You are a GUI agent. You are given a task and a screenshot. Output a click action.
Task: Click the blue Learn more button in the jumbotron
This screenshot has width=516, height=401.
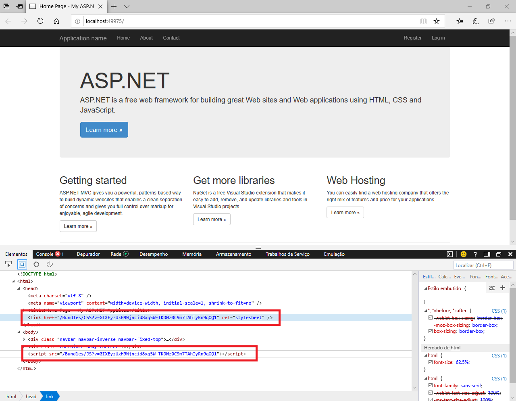click(x=104, y=130)
